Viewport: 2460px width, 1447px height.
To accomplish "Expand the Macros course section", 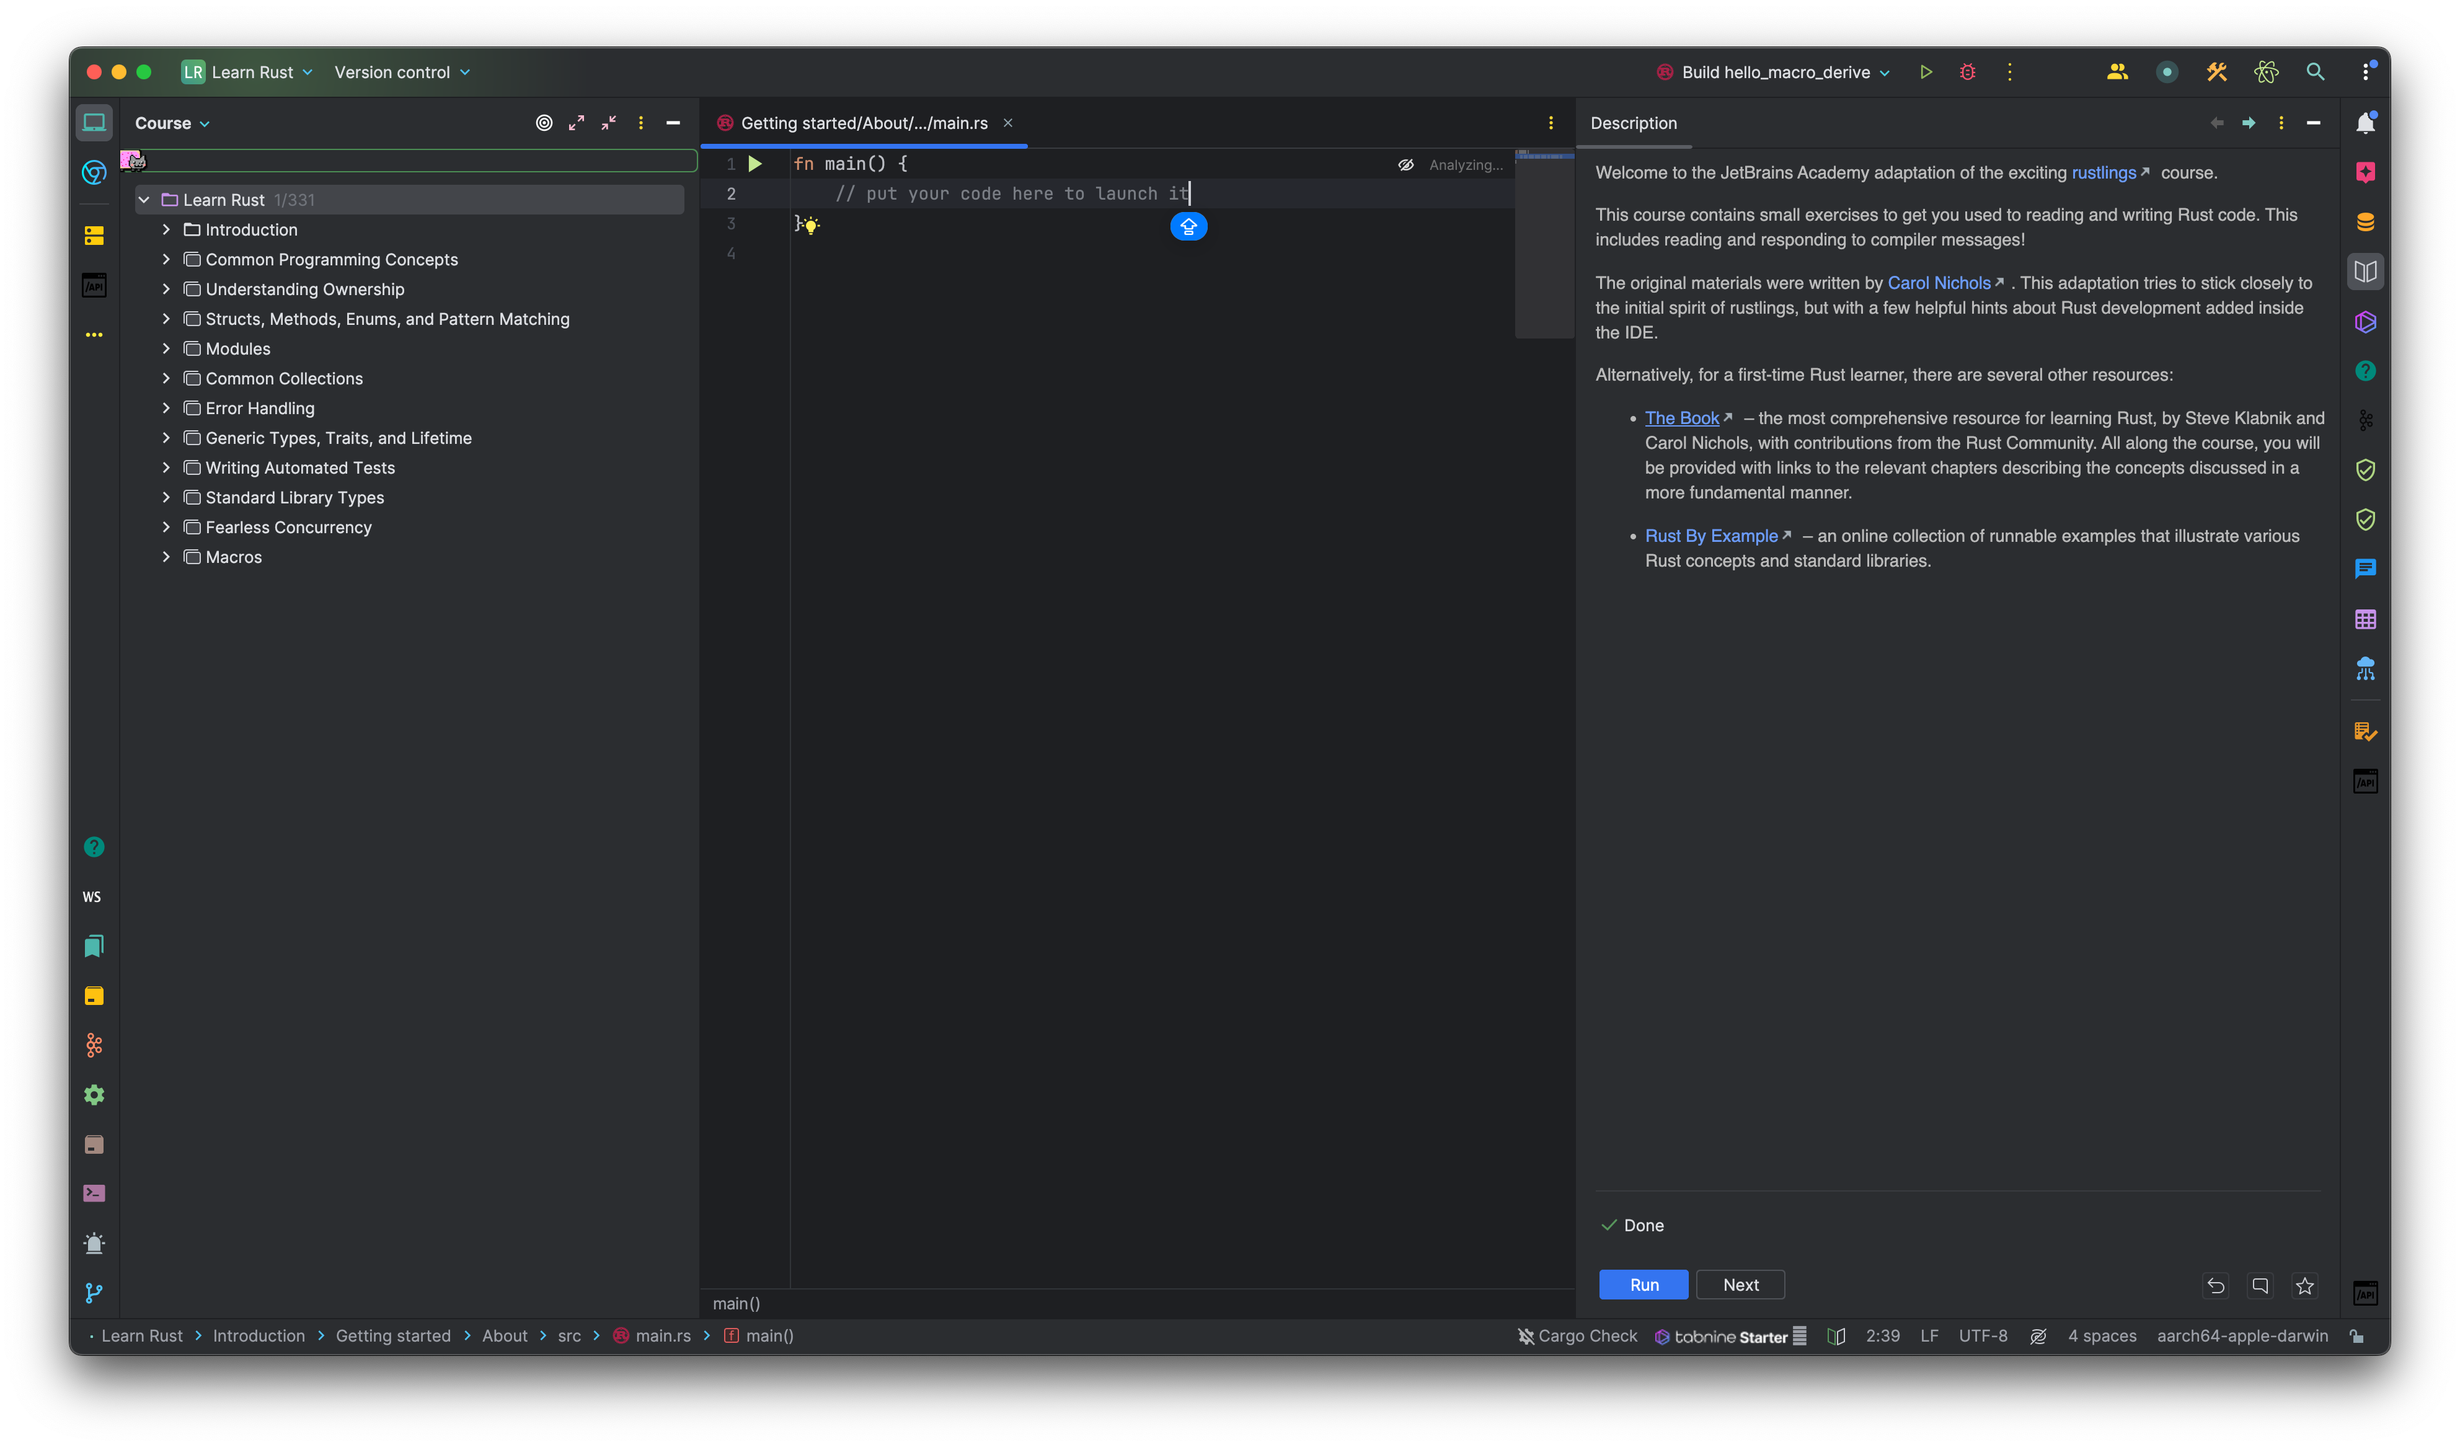I will click(x=166, y=557).
